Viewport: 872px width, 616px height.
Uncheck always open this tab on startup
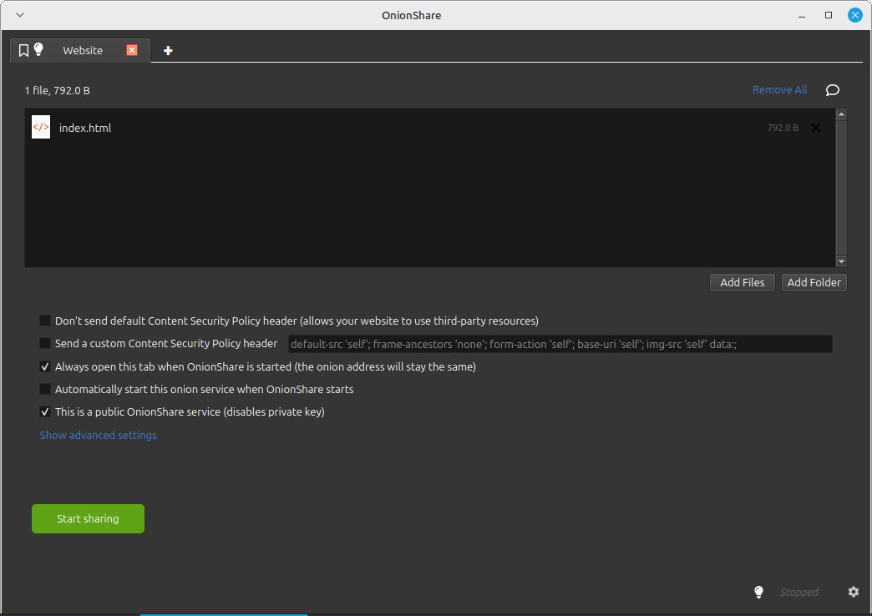coord(43,366)
